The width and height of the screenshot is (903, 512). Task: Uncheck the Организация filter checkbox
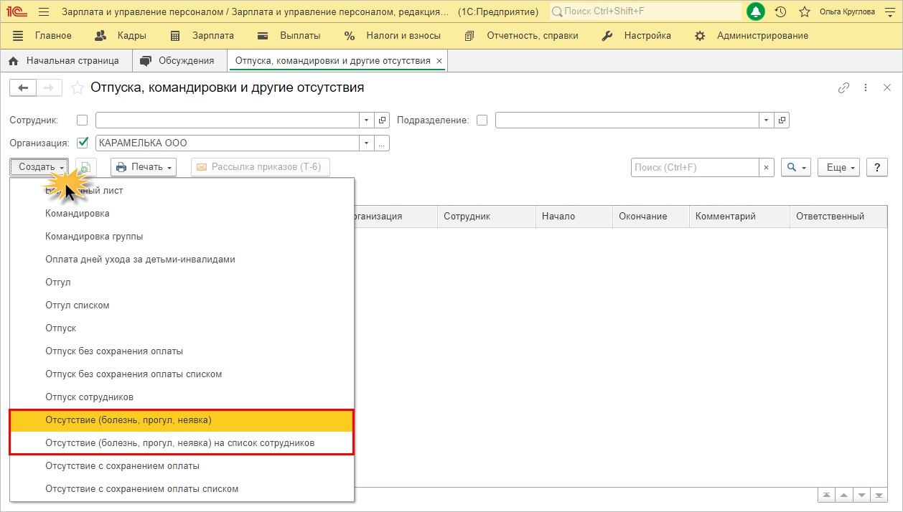[82, 143]
